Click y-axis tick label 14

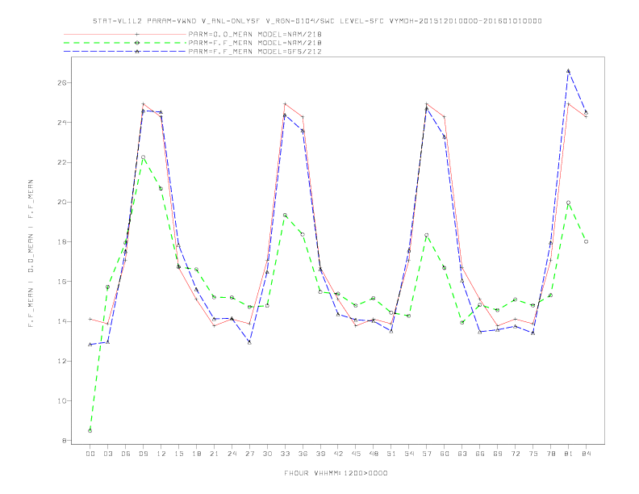pyautogui.click(x=63, y=321)
